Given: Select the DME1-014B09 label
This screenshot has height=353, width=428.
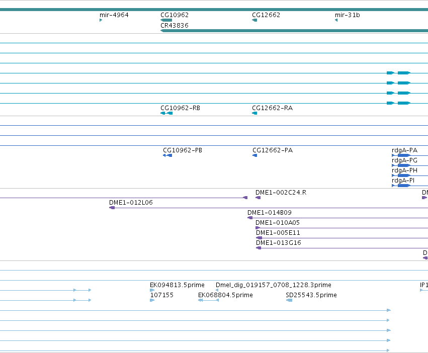Looking at the screenshot, I should coord(270,213).
